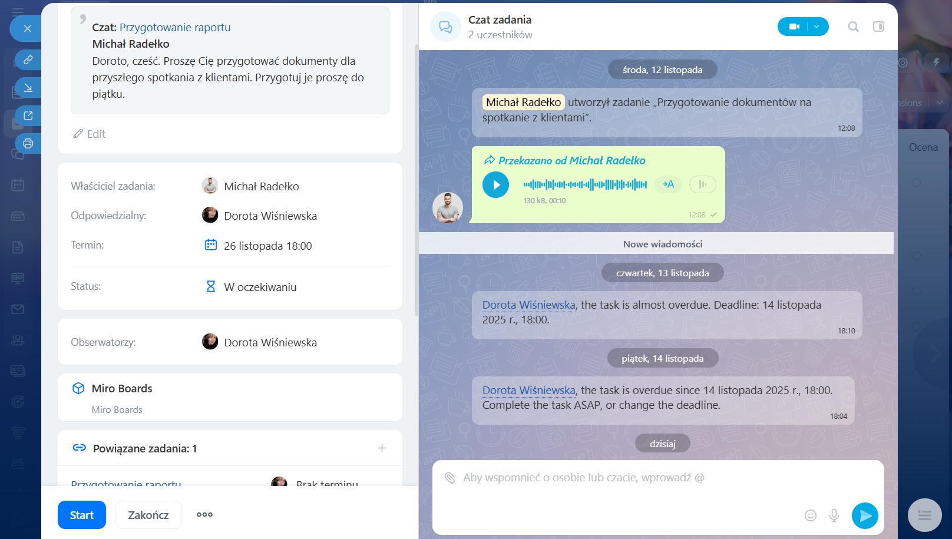Open the settings gear in the background page
952x539 pixels.
pos(903,62)
